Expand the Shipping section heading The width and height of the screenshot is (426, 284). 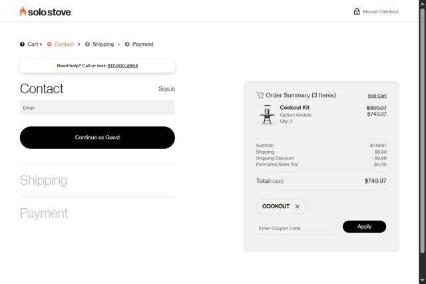44,180
